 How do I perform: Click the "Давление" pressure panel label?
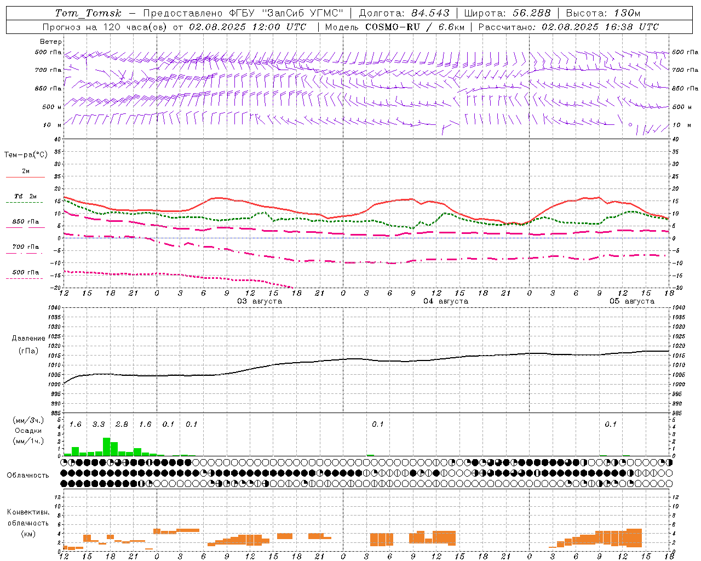[x=28, y=339]
